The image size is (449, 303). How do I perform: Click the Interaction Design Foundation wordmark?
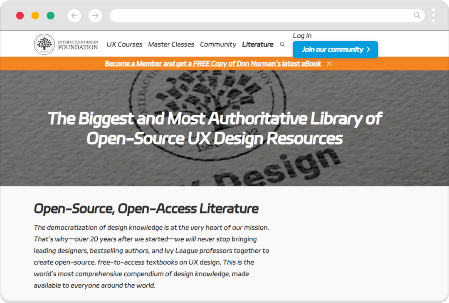coord(78,45)
